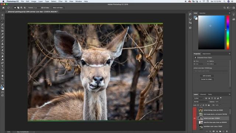Choose Intersect with selection mode
Image resolution: width=236 pixels, height=133 pixels.
25,8
